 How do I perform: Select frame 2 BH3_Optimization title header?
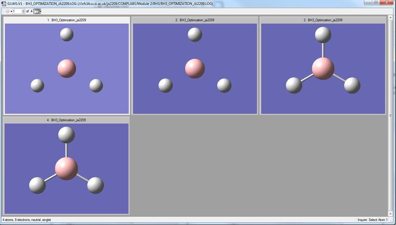(195, 20)
